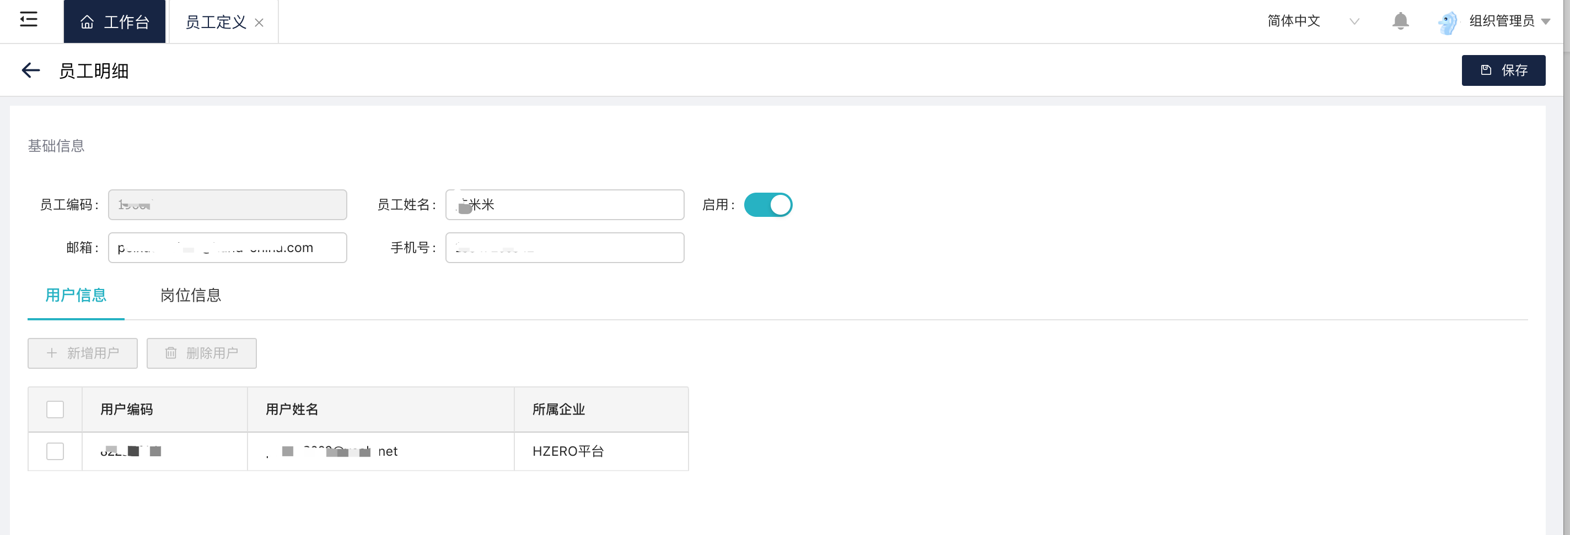The width and height of the screenshot is (1570, 535).
Task: Open the 简体中文 language dropdown
Action: pyautogui.click(x=1313, y=21)
